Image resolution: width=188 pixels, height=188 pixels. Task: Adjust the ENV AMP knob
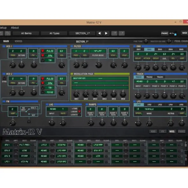point(182,67)
